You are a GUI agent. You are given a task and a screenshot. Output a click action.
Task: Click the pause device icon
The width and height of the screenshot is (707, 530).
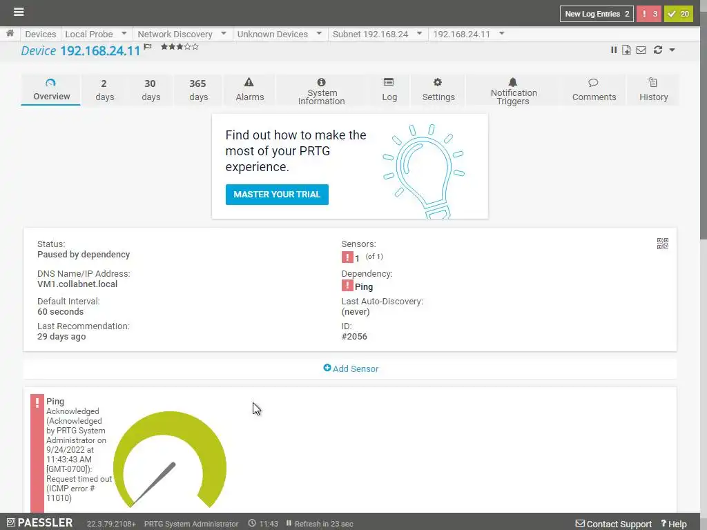614,50
